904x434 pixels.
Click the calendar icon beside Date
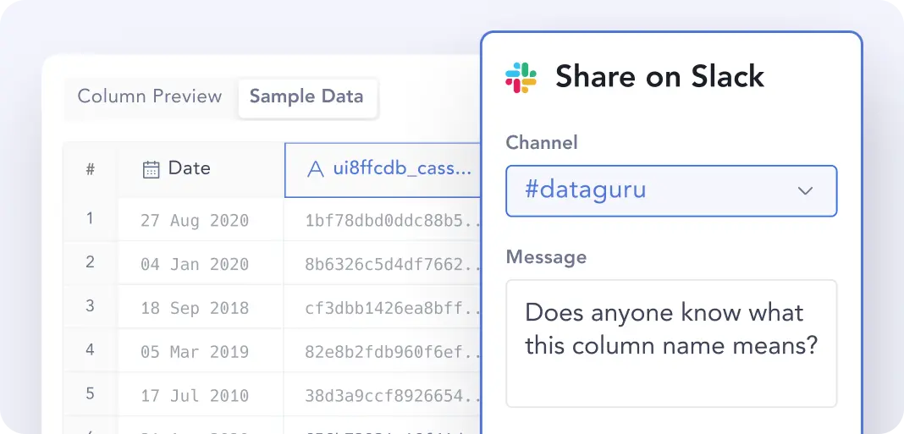tap(151, 169)
